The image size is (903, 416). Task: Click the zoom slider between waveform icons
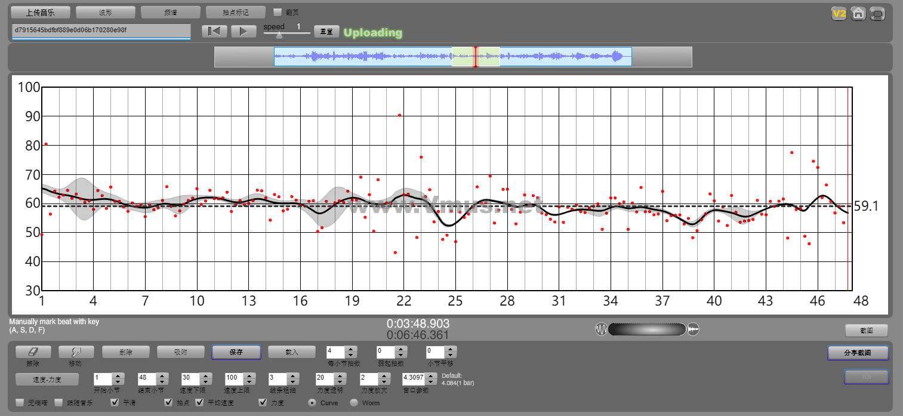pyautogui.click(x=647, y=329)
